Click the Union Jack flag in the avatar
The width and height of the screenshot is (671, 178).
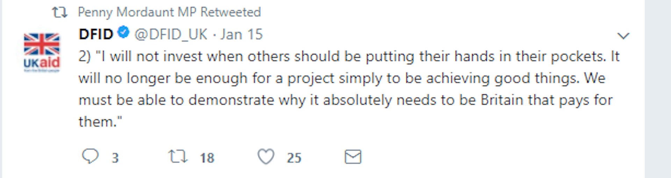click(x=42, y=44)
